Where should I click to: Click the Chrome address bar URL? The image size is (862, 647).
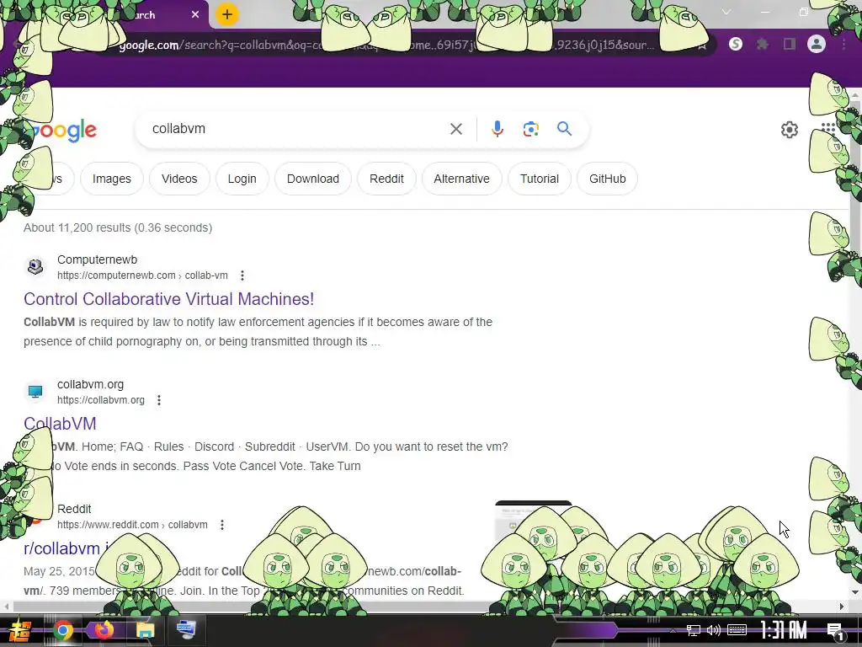[385, 45]
